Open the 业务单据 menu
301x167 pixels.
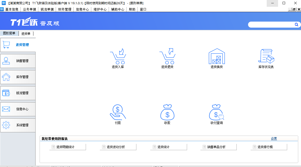pos(29,9)
